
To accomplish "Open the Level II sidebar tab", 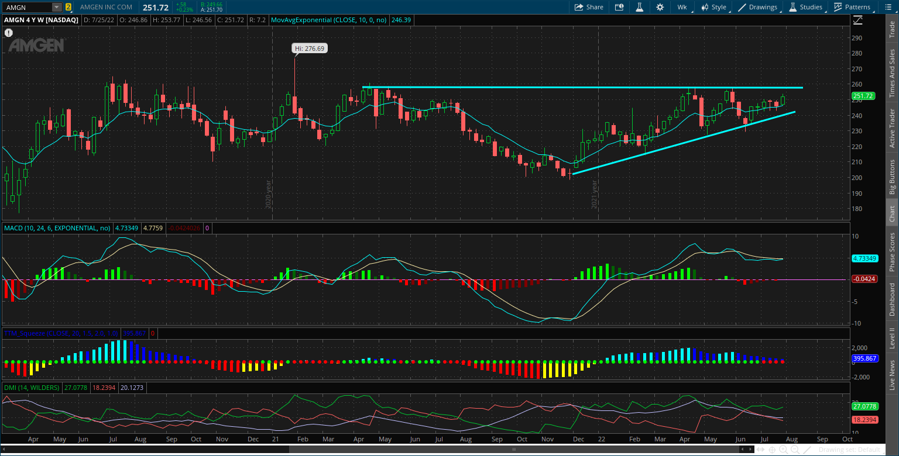I will pyautogui.click(x=892, y=338).
